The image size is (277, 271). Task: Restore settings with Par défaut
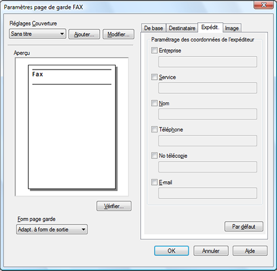244,227
